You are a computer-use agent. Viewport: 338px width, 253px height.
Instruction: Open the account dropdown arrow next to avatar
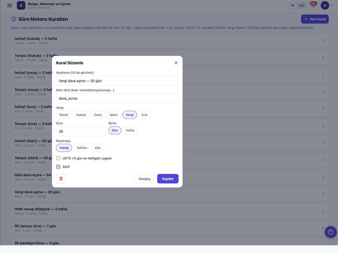coord(332,6)
